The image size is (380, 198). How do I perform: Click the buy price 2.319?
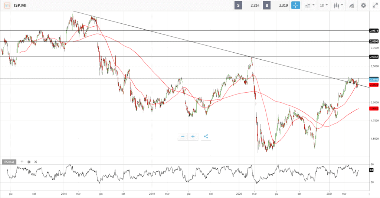pos(283,5)
